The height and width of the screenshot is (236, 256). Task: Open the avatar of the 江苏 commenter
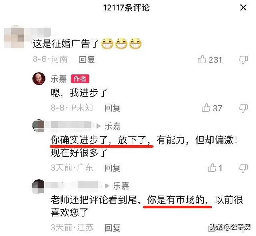point(38,186)
